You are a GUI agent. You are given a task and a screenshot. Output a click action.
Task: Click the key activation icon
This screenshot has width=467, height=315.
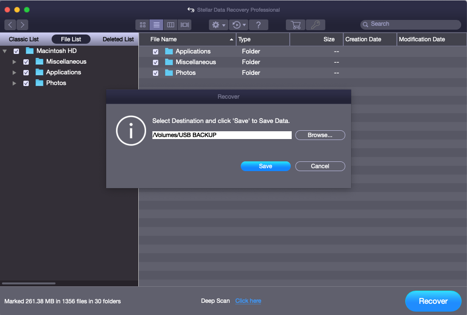(316, 25)
